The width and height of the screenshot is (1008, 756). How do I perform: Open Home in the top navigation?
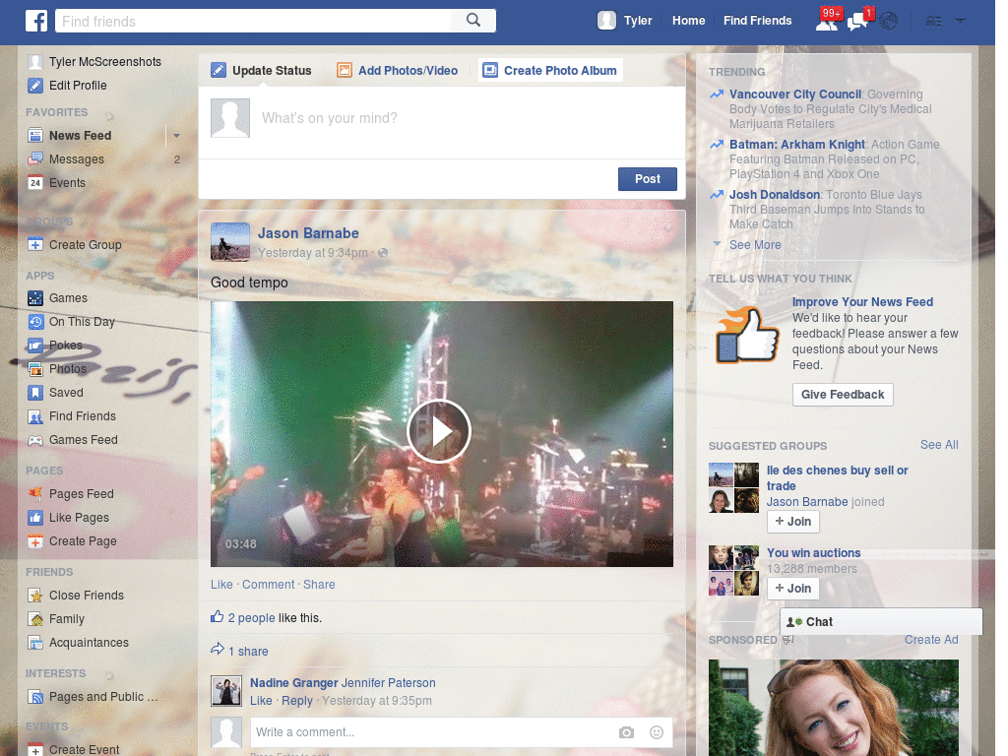coord(688,21)
